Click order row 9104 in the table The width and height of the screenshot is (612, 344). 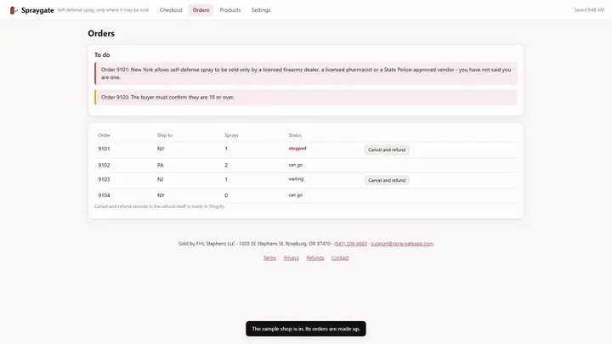click(x=306, y=195)
